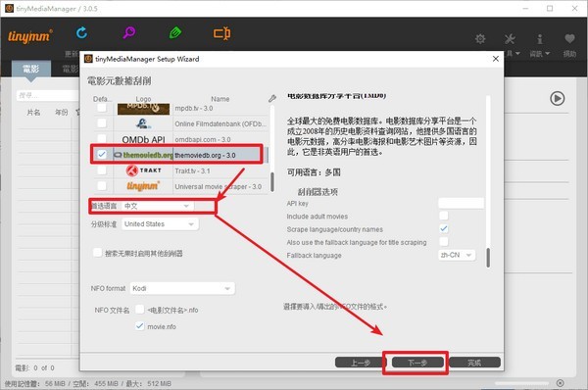588x390 pixels.
Task: Click the purple magnifier search and scrape icon
Action: tap(129, 32)
